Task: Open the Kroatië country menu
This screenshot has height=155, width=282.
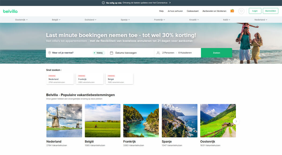Action: point(194,20)
